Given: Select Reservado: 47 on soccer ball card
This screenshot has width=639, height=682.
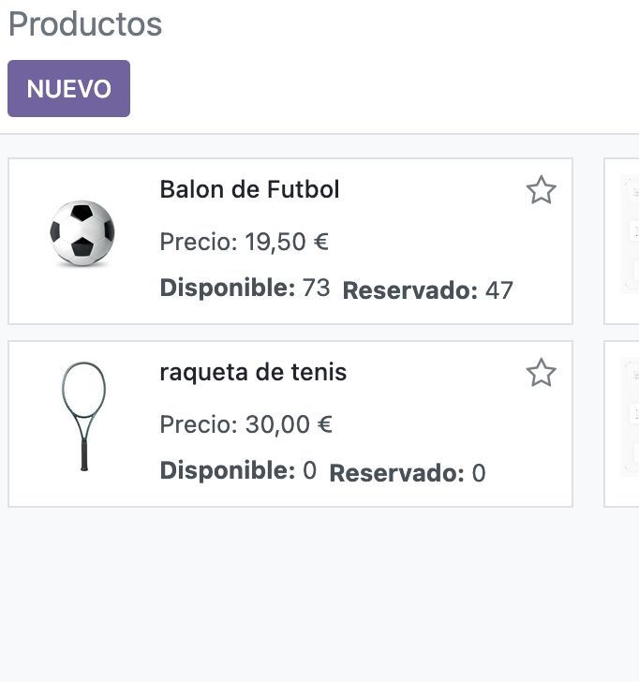Looking at the screenshot, I should [428, 290].
